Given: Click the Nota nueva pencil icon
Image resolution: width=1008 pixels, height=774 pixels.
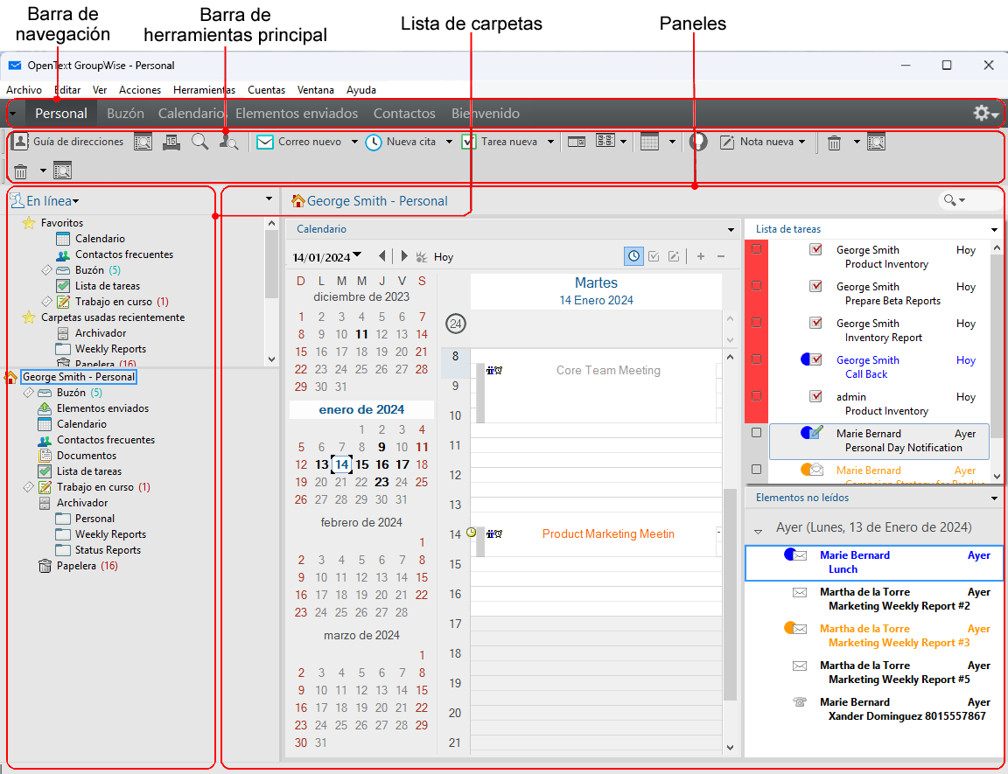Looking at the screenshot, I should [727, 142].
